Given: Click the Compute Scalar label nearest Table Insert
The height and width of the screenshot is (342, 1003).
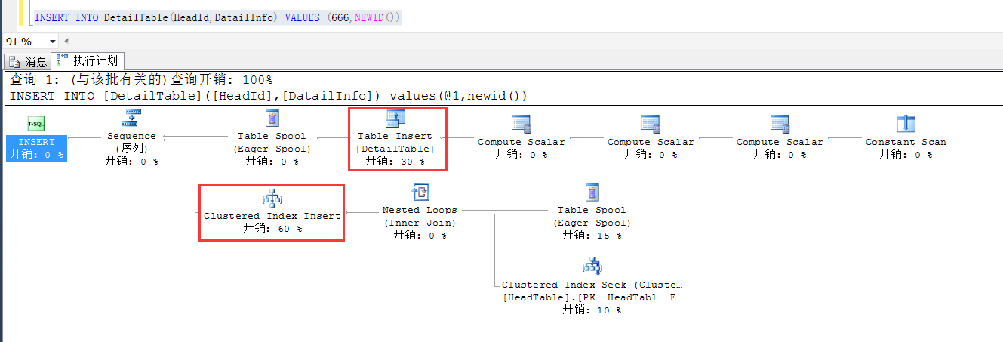Looking at the screenshot, I should [521, 142].
